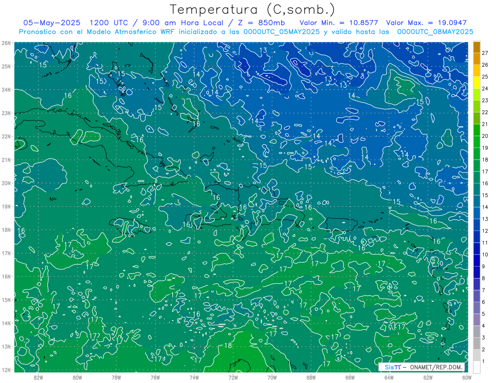
Task: Click the 82W longitude label
Action: coord(38,377)
